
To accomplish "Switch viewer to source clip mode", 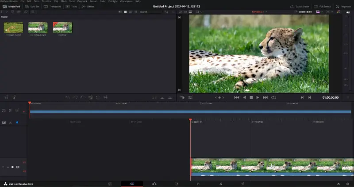I will (180, 12).
